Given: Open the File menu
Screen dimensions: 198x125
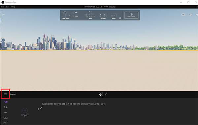Looking at the screenshot, I should click(3, 7).
